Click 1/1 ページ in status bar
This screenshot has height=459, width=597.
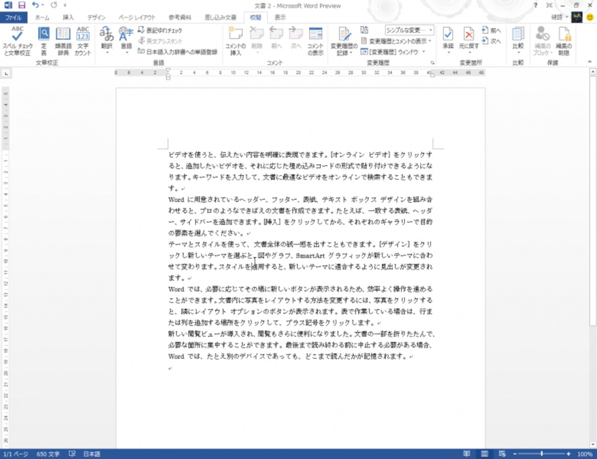(x=15, y=454)
